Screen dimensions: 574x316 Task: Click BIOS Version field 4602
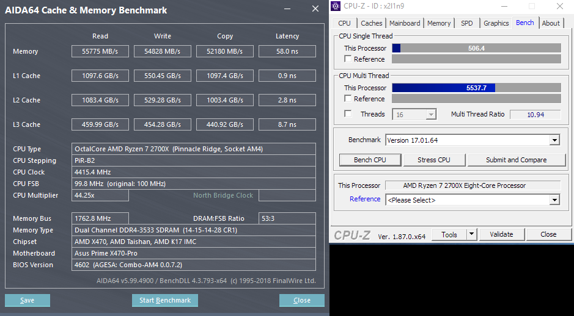pos(194,265)
